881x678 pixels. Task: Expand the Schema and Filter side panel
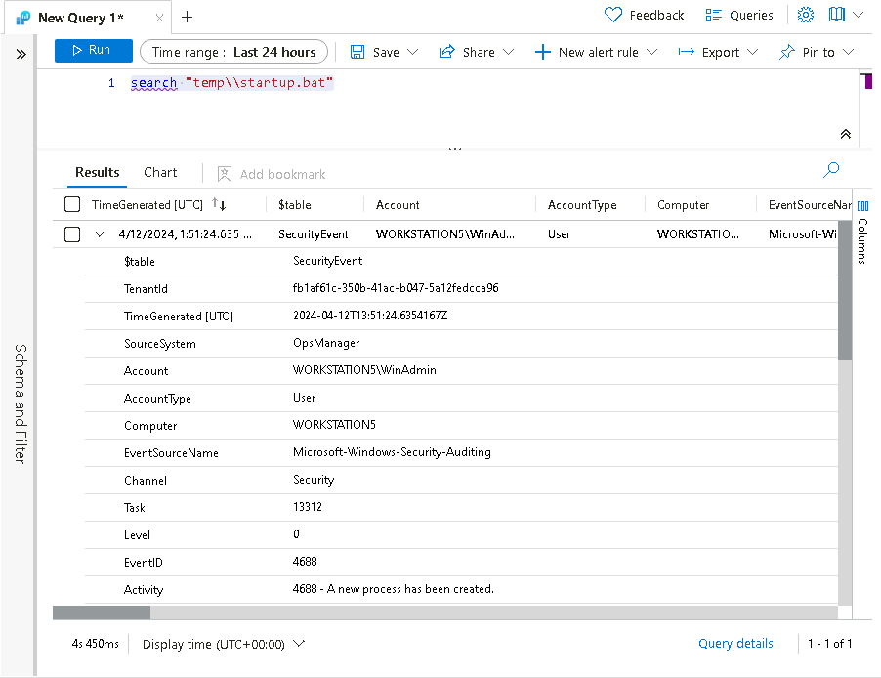(21, 54)
